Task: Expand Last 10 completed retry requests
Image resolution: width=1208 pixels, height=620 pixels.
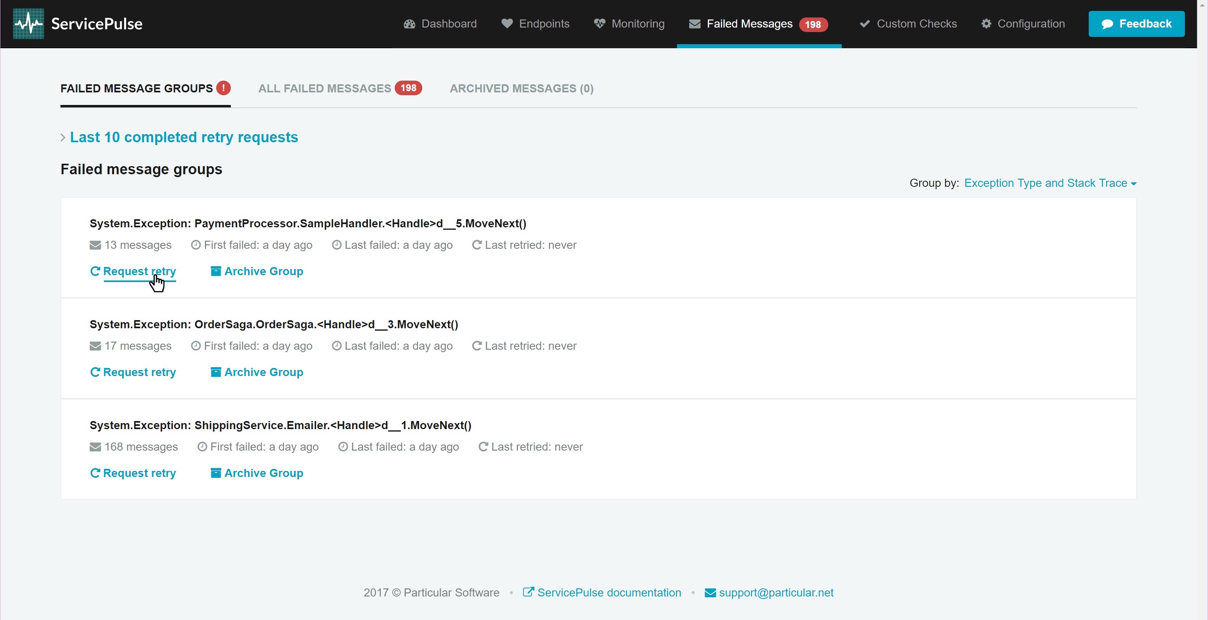Action: tap(183, 137)
